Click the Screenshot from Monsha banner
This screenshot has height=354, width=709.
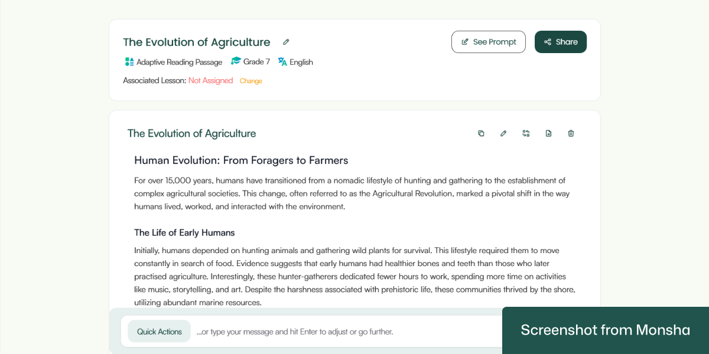606,330
